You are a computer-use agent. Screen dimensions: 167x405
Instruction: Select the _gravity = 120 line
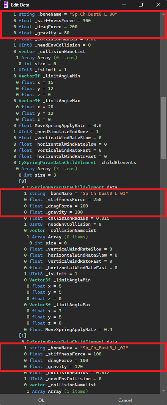coord(53,366)
